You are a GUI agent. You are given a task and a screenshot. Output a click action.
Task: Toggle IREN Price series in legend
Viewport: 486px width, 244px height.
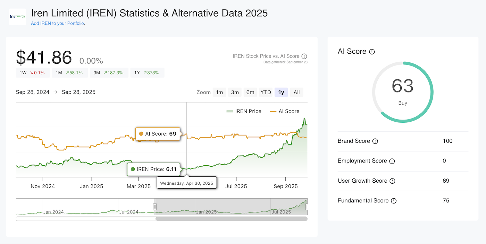(x=244, y=111)
